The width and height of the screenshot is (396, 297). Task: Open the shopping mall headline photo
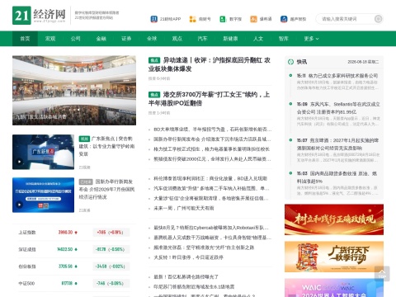(x=74, y=91)
